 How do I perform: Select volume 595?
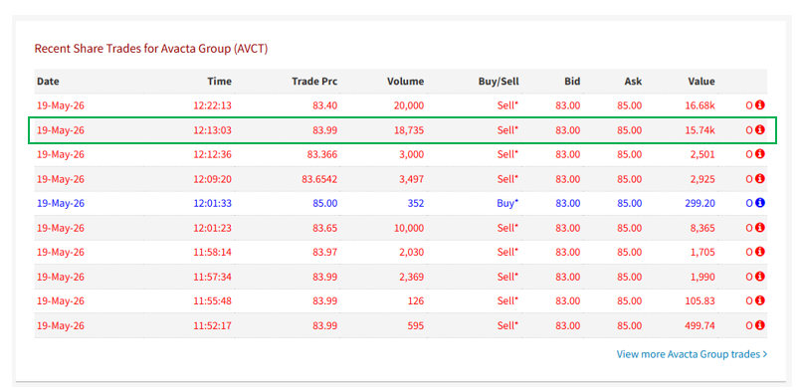point(416,325)
